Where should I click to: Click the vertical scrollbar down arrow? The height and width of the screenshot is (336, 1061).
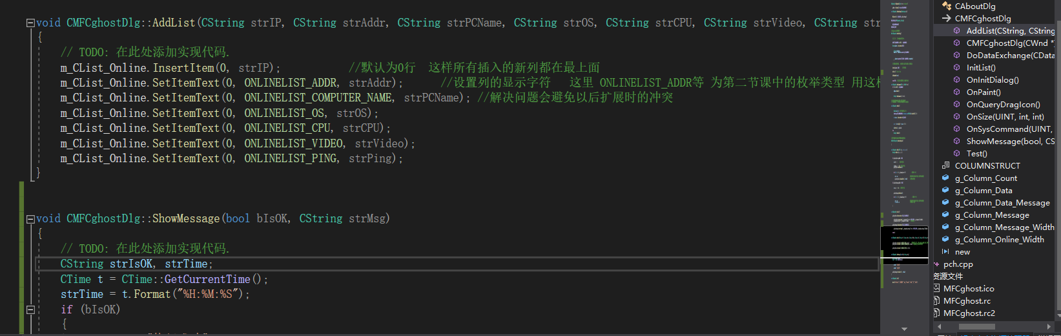pyautogui.click(x=904, y=329)
